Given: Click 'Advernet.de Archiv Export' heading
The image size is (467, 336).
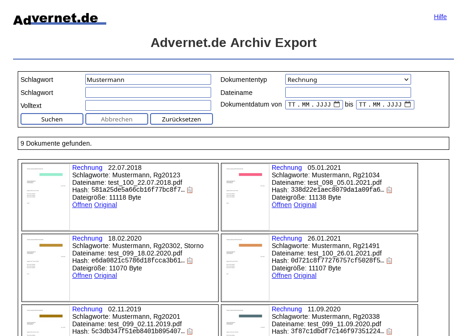Looking at the screenshot, I should coord(233,43).
